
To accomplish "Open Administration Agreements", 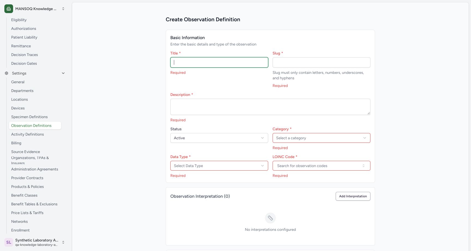I will coord(35,169).
